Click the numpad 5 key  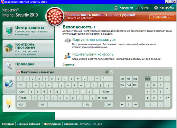coord(154,91)
